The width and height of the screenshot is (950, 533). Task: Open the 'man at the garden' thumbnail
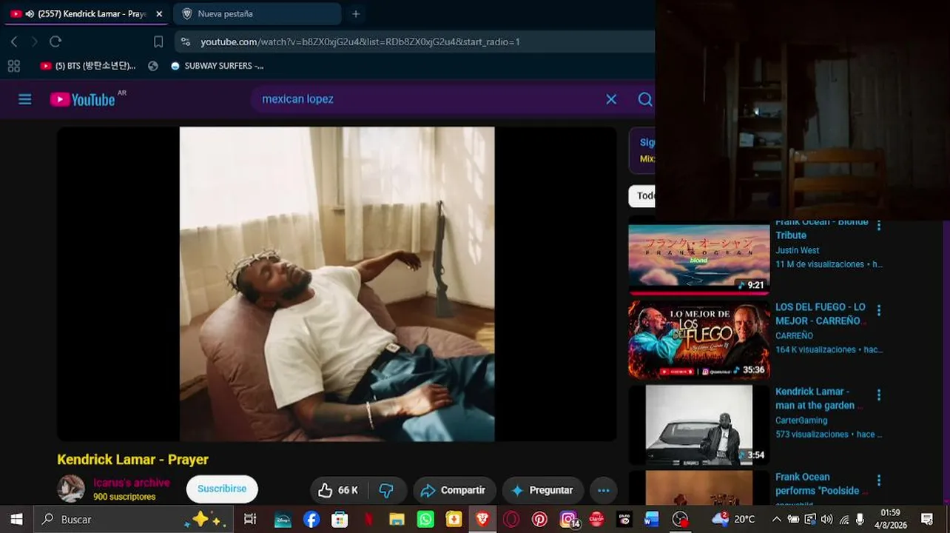click(x=698, y=425)
